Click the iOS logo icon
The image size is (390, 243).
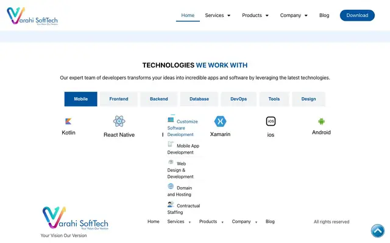[x=271, y=122]
